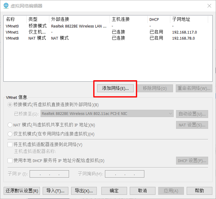Open the 已桥接至 adapter dropdown
This screenshot has width=216, height=199.
pos(107,114)
